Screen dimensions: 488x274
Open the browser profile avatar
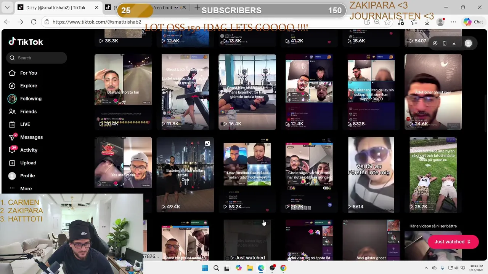point(440,22)
